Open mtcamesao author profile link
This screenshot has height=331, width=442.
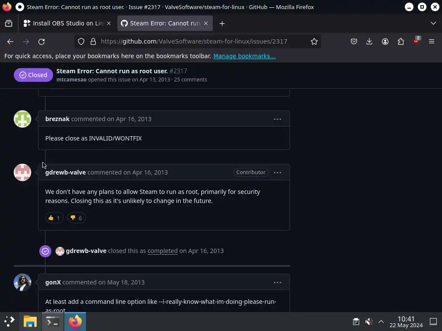point(71,80)
